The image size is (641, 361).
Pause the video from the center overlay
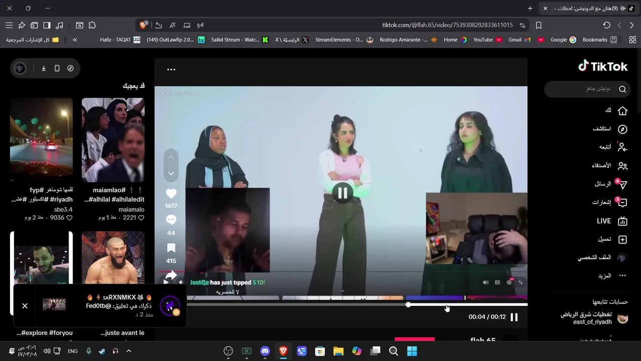tap(343, 193)
